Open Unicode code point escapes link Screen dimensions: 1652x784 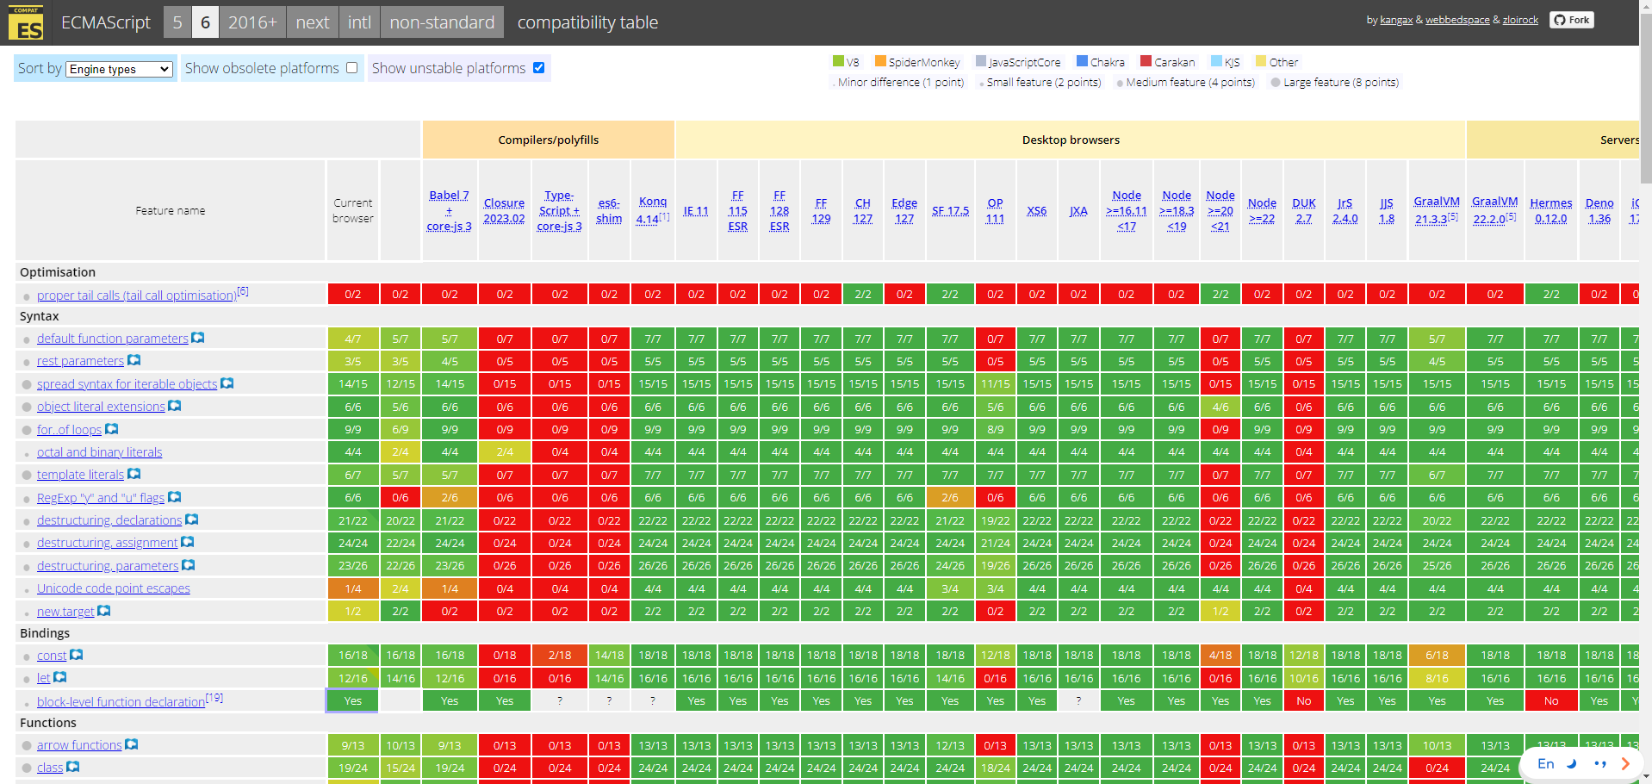114,588
